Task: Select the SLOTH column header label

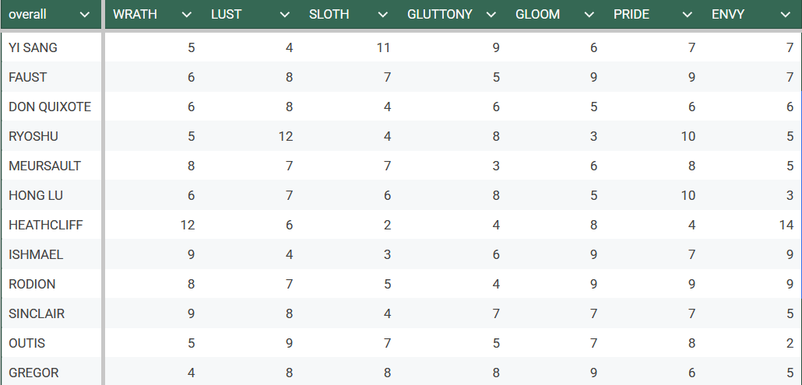Action: point(329,14)
